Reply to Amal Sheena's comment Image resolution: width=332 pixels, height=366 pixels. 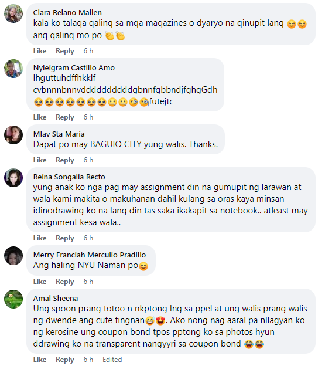(65, 360)
